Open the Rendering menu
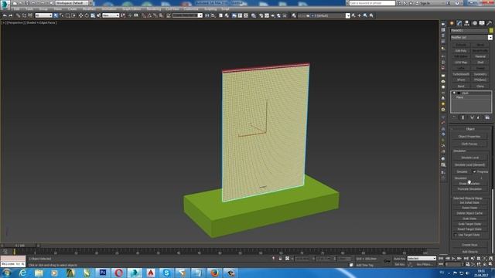 coord(154,9)
